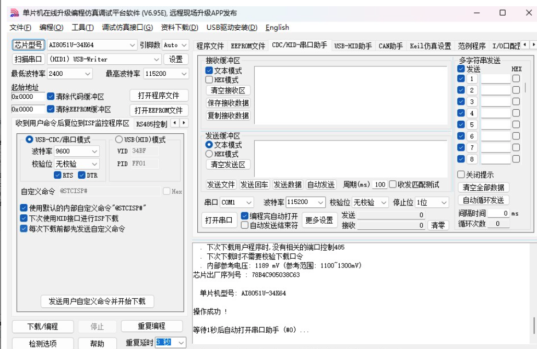Click in the 周期(ms) input field
537x349 pixels.
[x=379, y=184]
